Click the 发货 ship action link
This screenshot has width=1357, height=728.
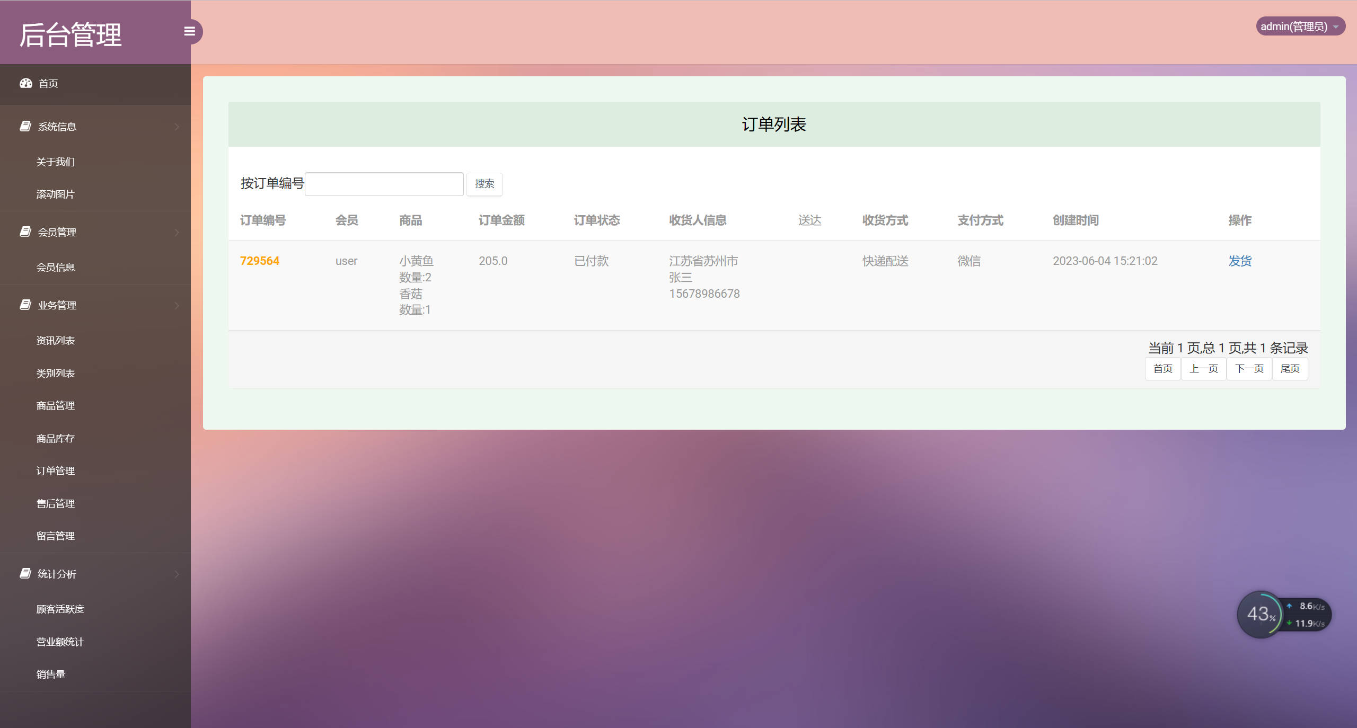(1239, 261)
